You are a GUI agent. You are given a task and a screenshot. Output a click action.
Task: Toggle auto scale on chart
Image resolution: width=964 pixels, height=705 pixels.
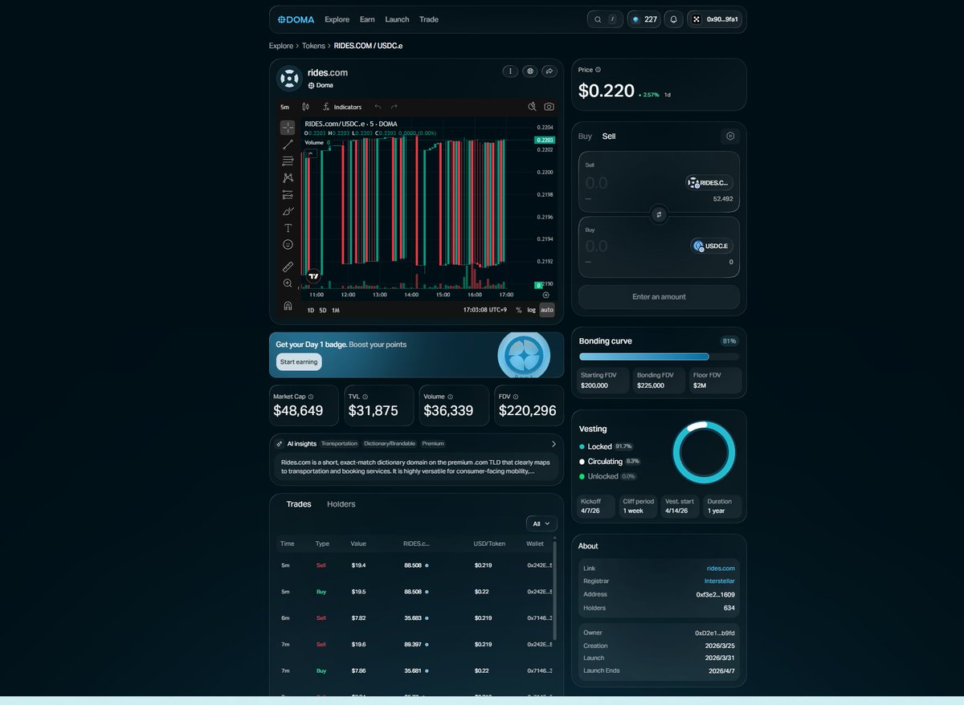tap(547, 310)
